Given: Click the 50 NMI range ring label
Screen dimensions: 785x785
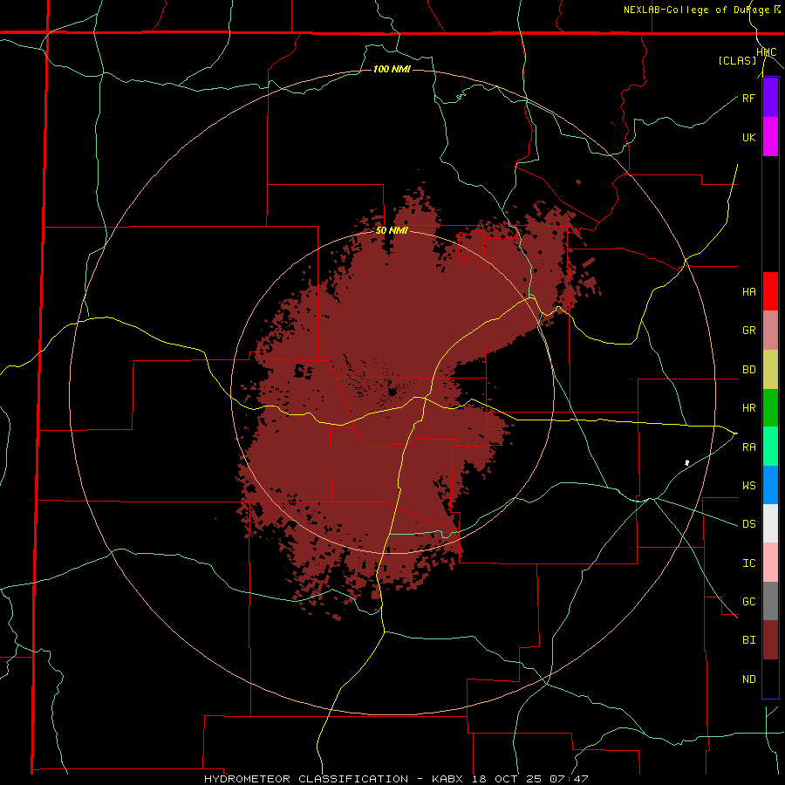Looking at the screenshot, I should (392, 230).
